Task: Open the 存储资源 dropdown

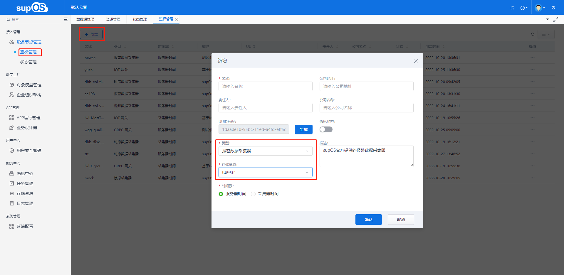Action: click(x=265, y=173)
